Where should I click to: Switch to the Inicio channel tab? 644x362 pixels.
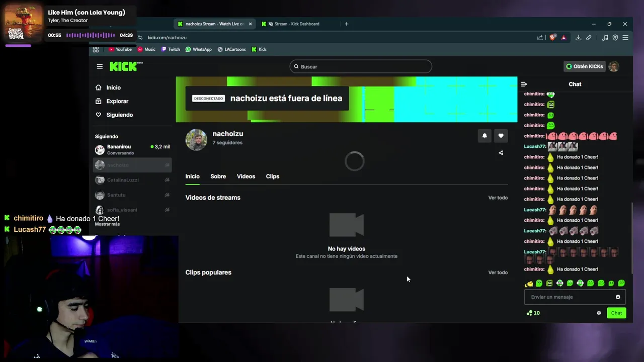point(192,176)
